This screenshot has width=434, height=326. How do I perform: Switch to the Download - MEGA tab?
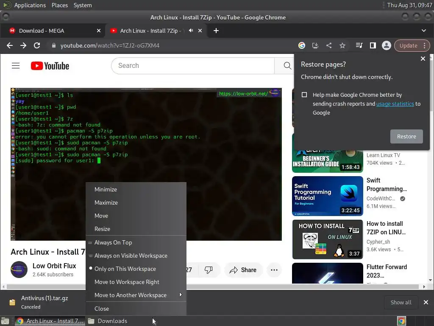point(53,31)
